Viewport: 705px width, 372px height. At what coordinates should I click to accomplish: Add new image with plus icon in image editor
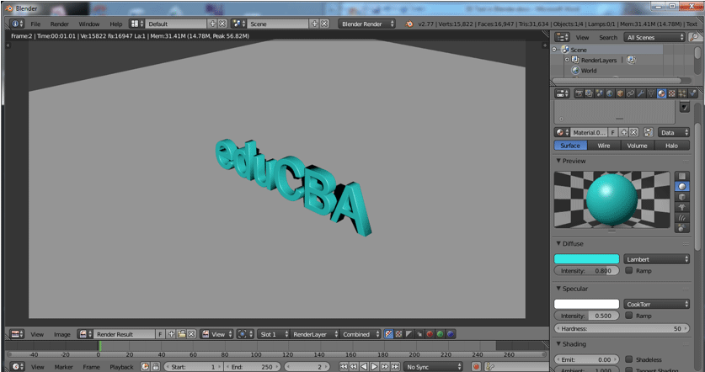(x=171, y=334)
